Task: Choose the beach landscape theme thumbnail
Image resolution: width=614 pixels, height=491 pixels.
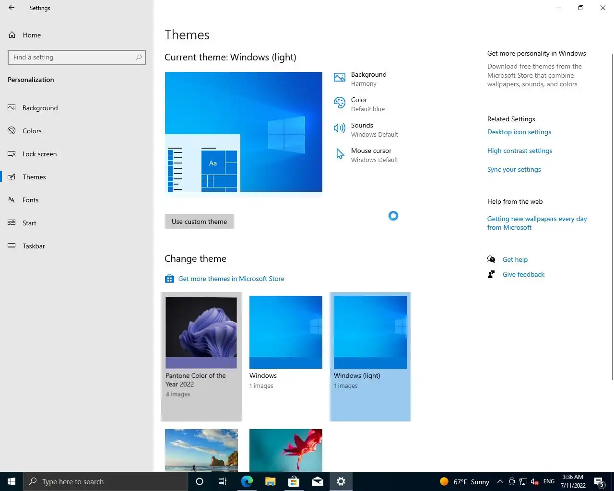Action: coord(201,450)
